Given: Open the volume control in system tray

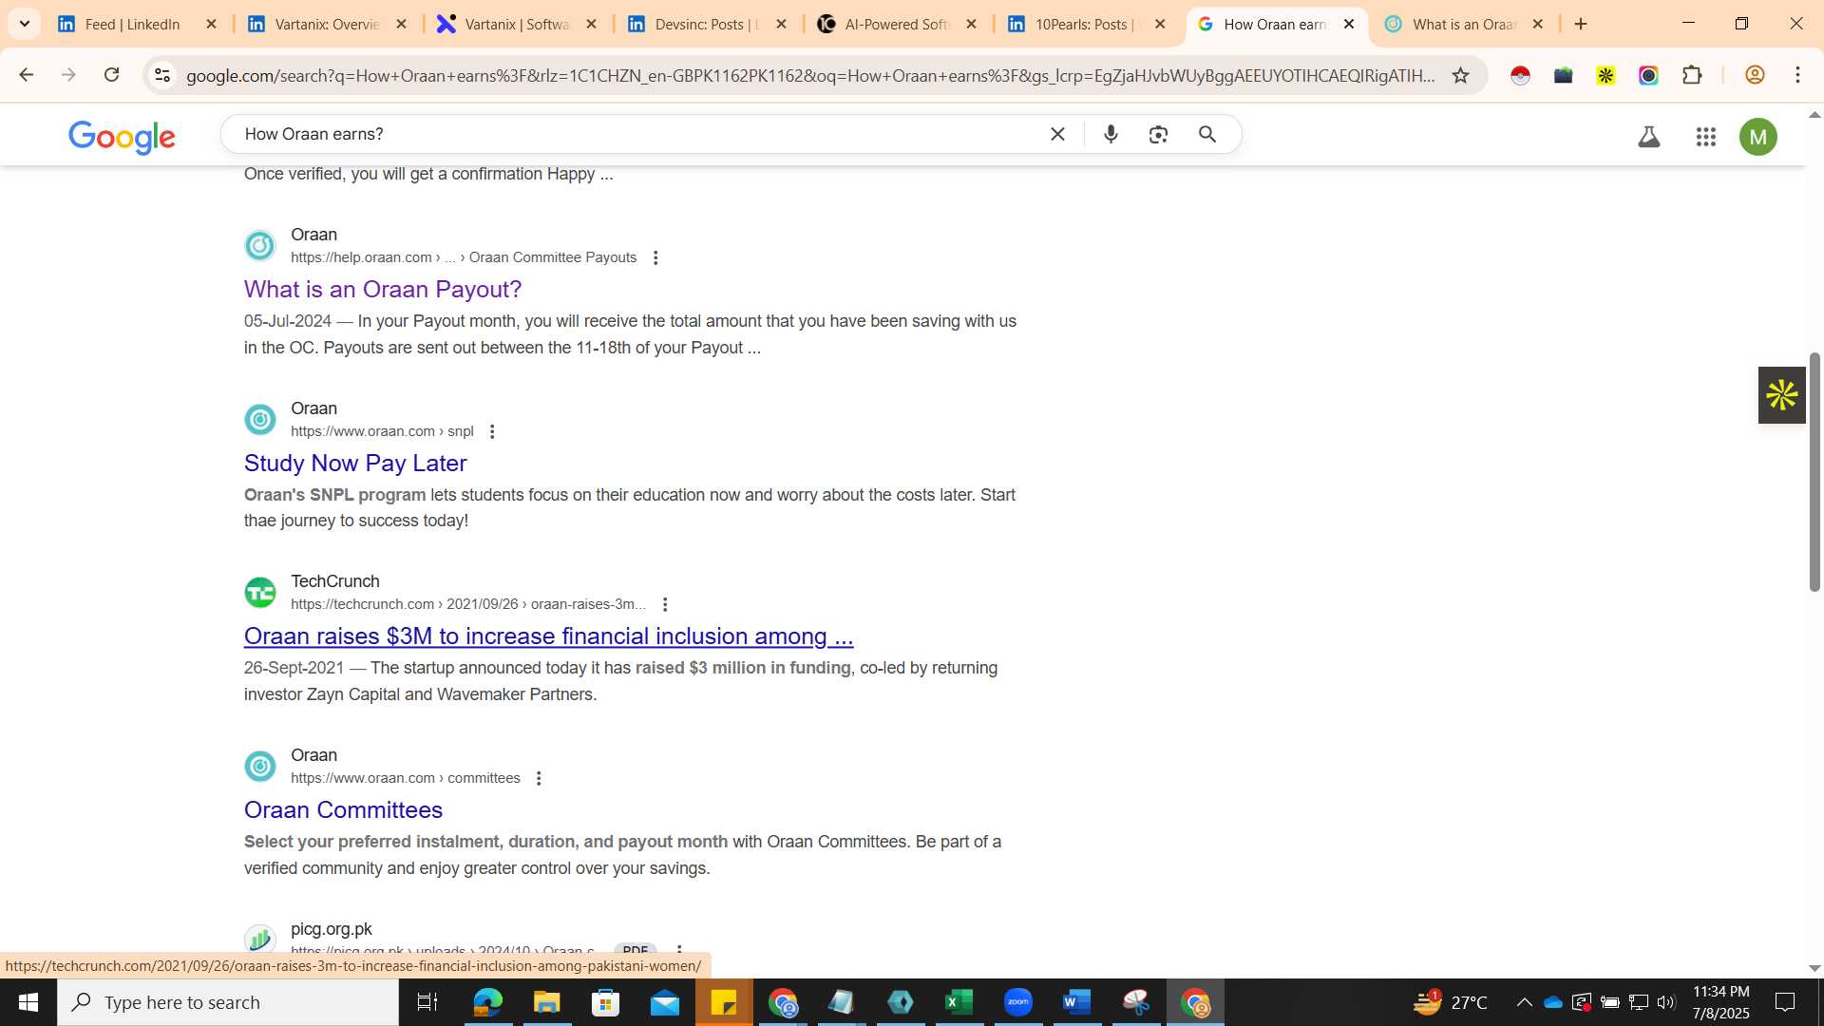Looking at the screenshot, I should [1666, 1002].
